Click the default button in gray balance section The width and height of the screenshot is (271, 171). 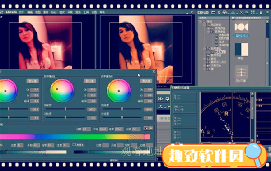[90, 81]
